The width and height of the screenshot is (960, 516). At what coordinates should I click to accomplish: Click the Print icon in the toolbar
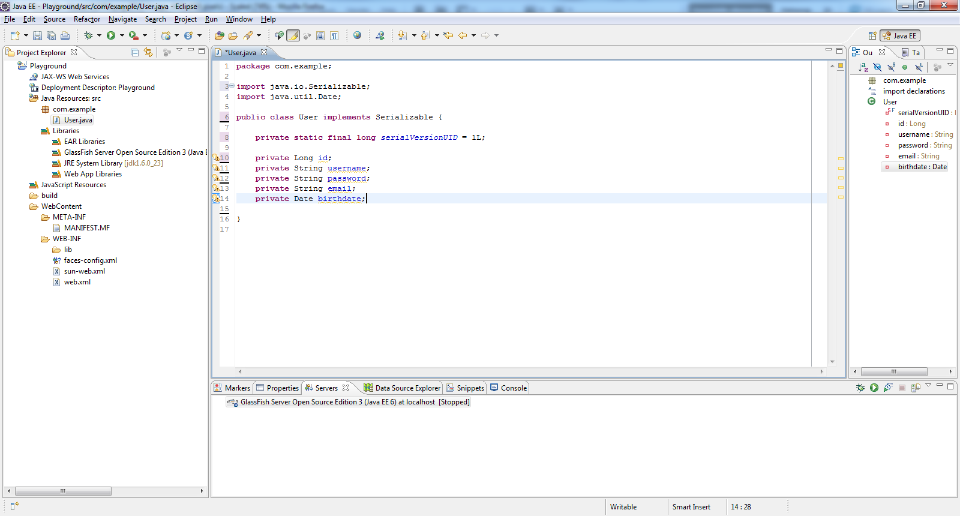click(x=65, y=36)
